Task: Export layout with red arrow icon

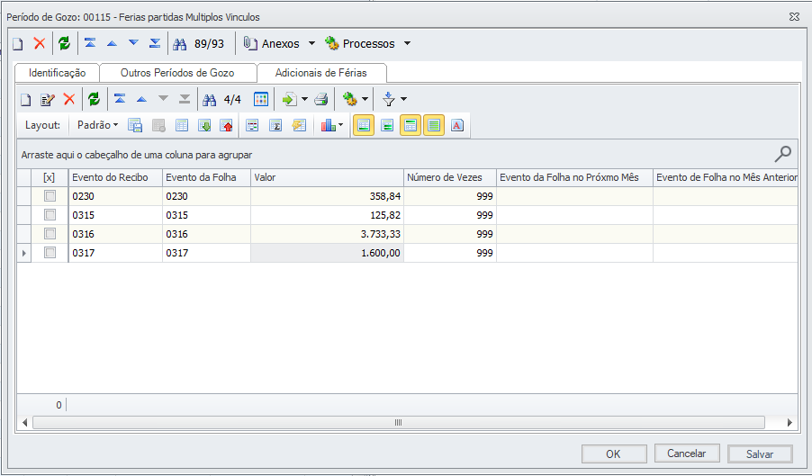Action: coord(226,125)
